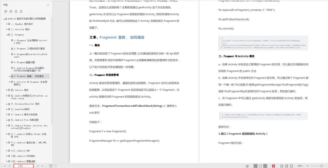This screenshot has width=328, height=168.
Task: Switch to single page layout
Action: point(260,166)
